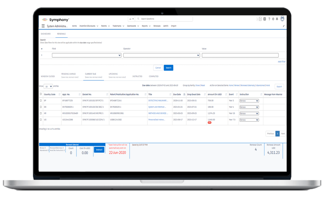Click the red PTA badge
324x201 pixels.
pyautogui.click(x=210, y=122)
